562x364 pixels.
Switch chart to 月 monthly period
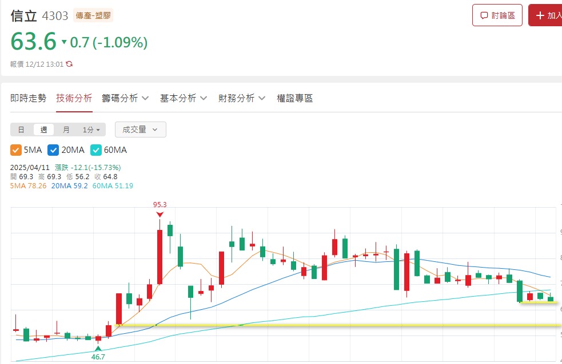pyautogui.click(x=66, y=130)
